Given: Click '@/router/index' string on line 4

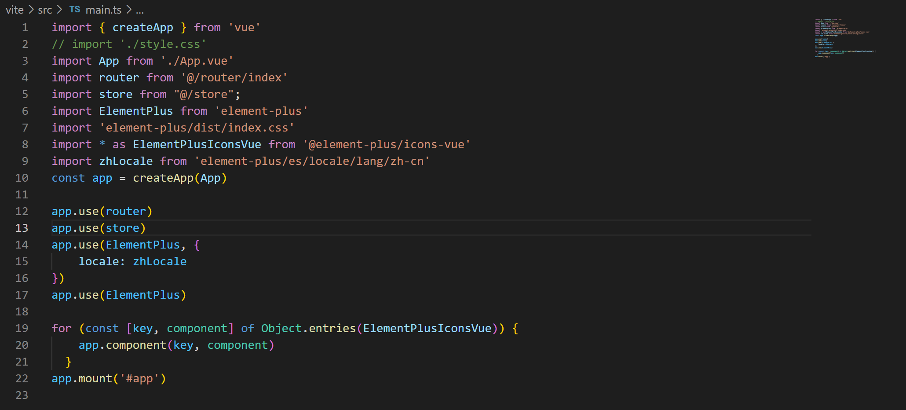Looking at the screenshot, I should pyautogui.click(x=234, y=77).
